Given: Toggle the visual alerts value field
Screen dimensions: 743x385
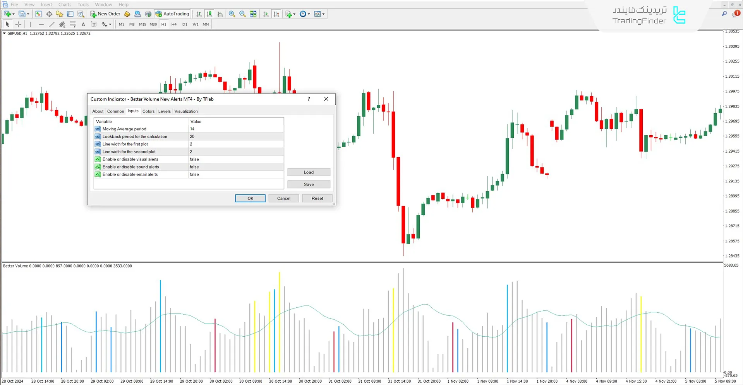Looking at the screenshot, I should [x=235, y=159].
